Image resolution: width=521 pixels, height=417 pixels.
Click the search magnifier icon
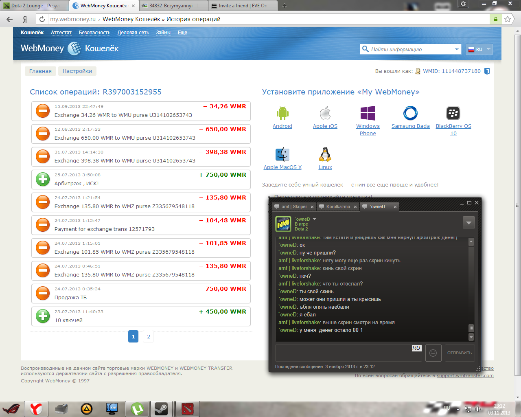click(365, 49)
